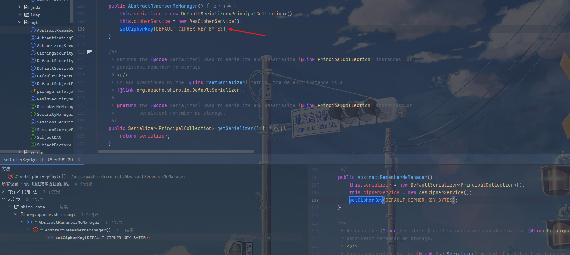Click the AuthenticatingS class icon

click(x=33, y=38)
